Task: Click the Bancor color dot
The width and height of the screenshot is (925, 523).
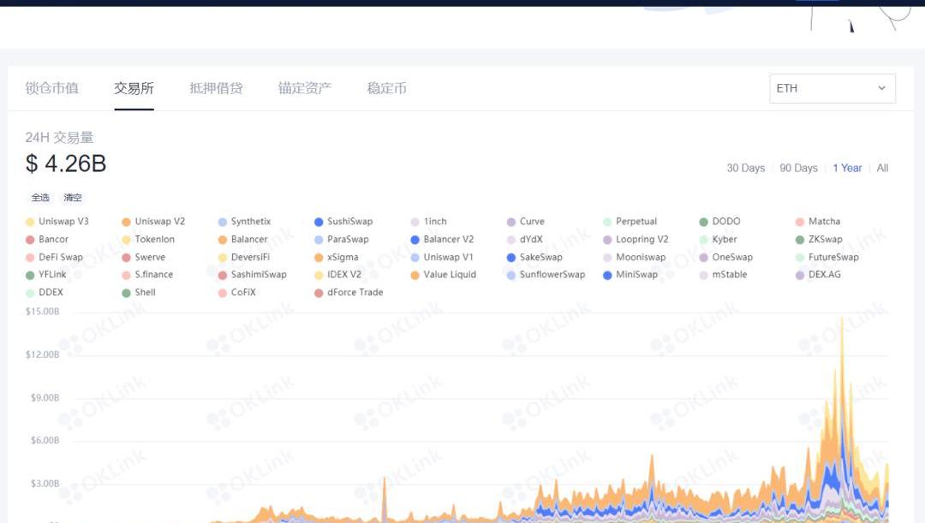Action: tap(30, 240)
